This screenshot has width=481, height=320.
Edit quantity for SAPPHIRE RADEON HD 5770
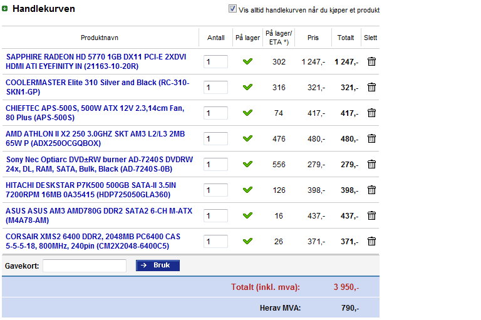[x=215, y=61]
